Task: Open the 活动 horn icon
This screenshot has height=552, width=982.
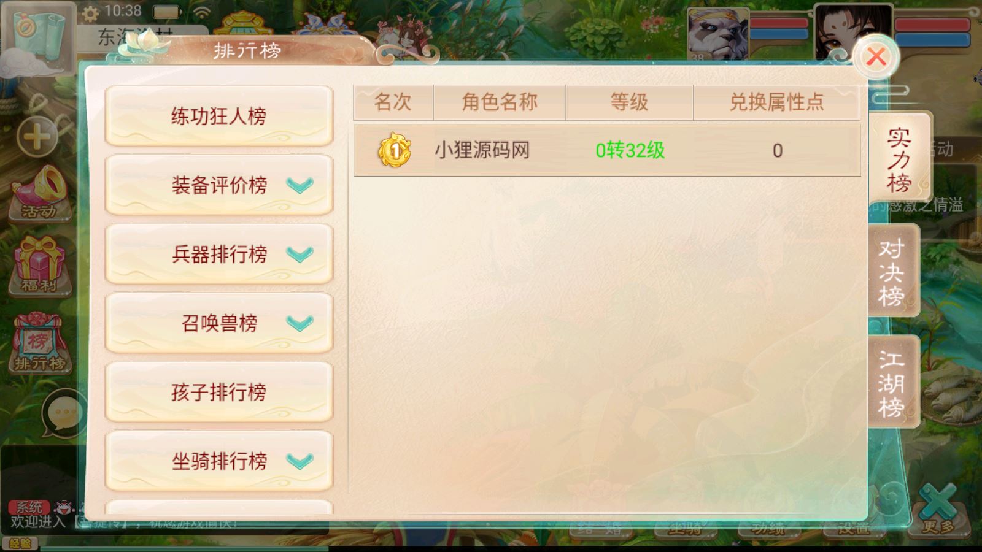Action: coord(41,193)
